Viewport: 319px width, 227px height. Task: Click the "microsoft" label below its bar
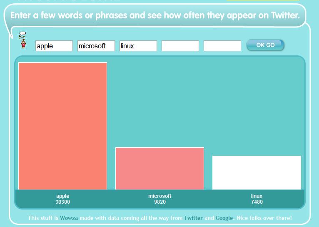click(159, 196)
